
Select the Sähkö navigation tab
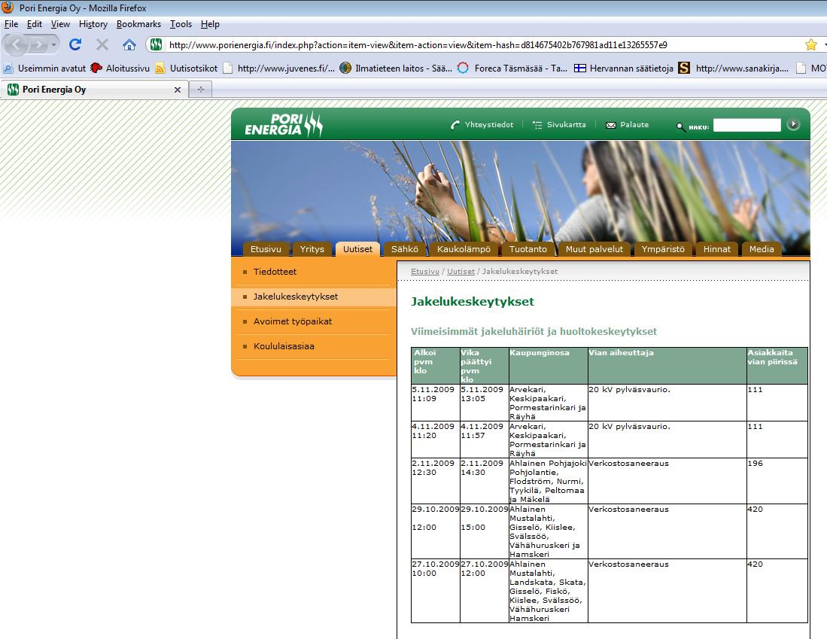pos(405,249)
